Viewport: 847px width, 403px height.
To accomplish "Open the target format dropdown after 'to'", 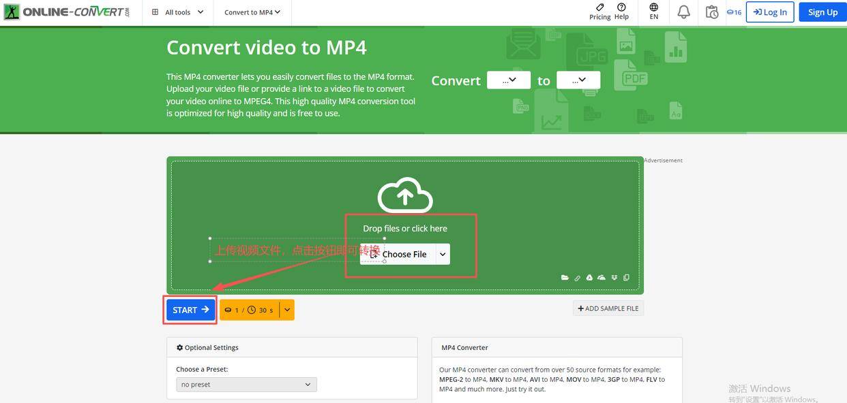I will (x=578, y=80).
